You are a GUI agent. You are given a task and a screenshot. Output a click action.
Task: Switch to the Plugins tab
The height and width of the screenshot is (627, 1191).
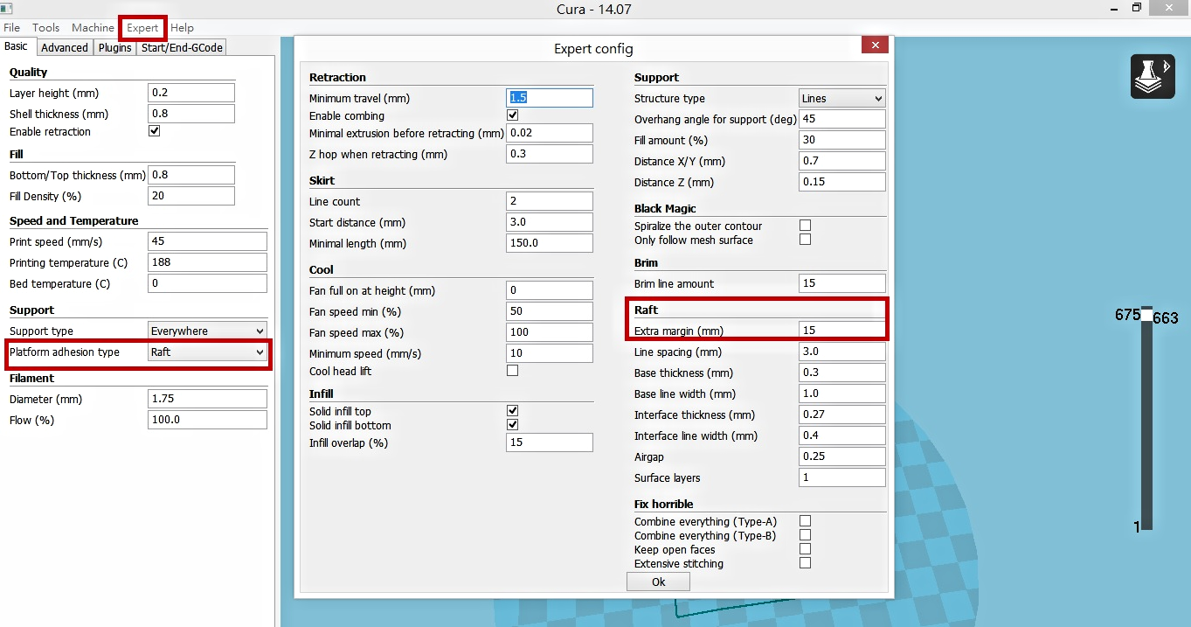[114, 47]
